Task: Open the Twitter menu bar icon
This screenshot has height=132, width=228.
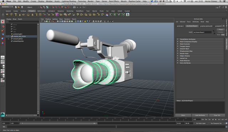Action: [x=152, y=1]
